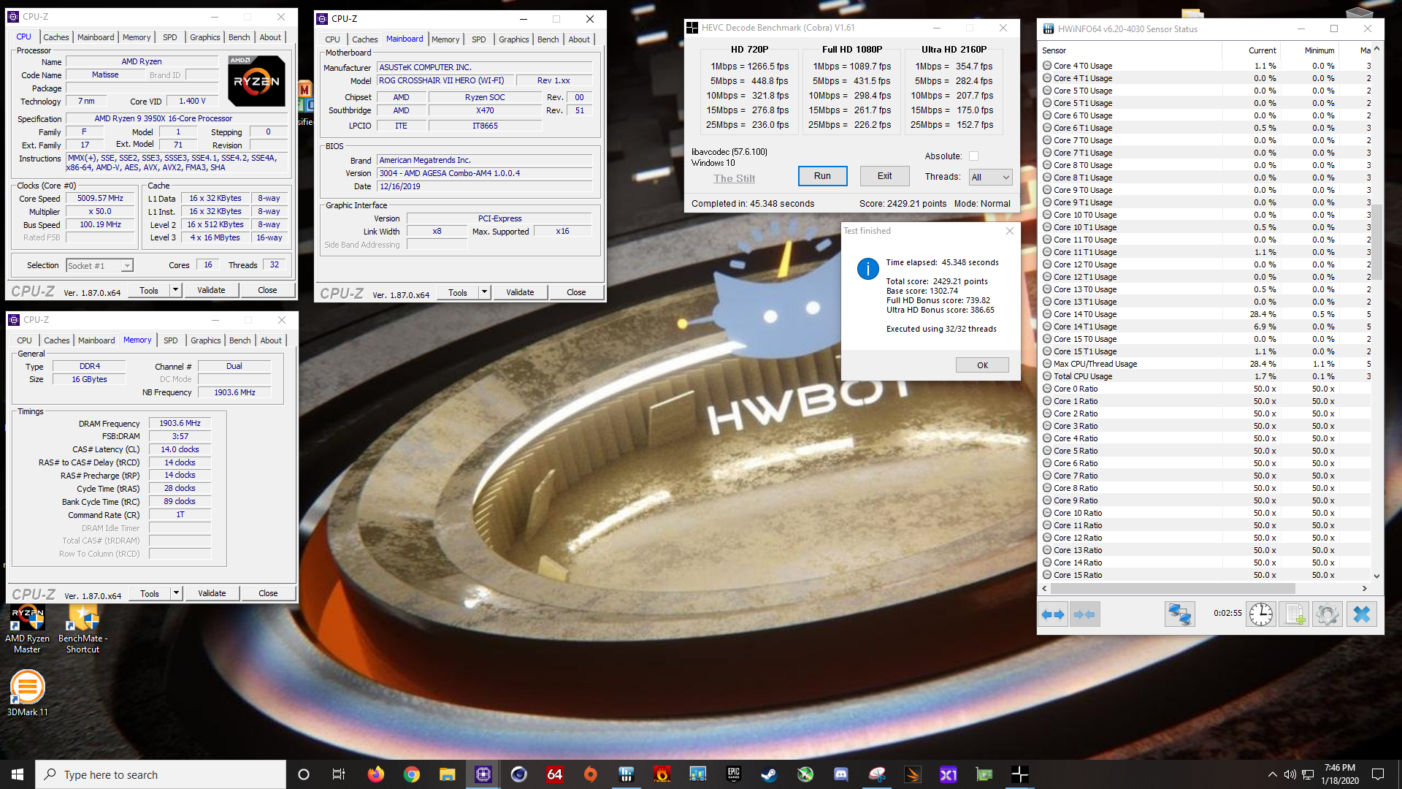Open the 3DMark 11 desktop icon

pos(27,694)
